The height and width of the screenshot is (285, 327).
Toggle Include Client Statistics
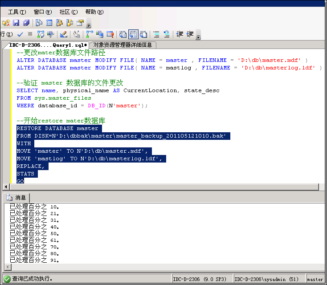tap(100, 34)
